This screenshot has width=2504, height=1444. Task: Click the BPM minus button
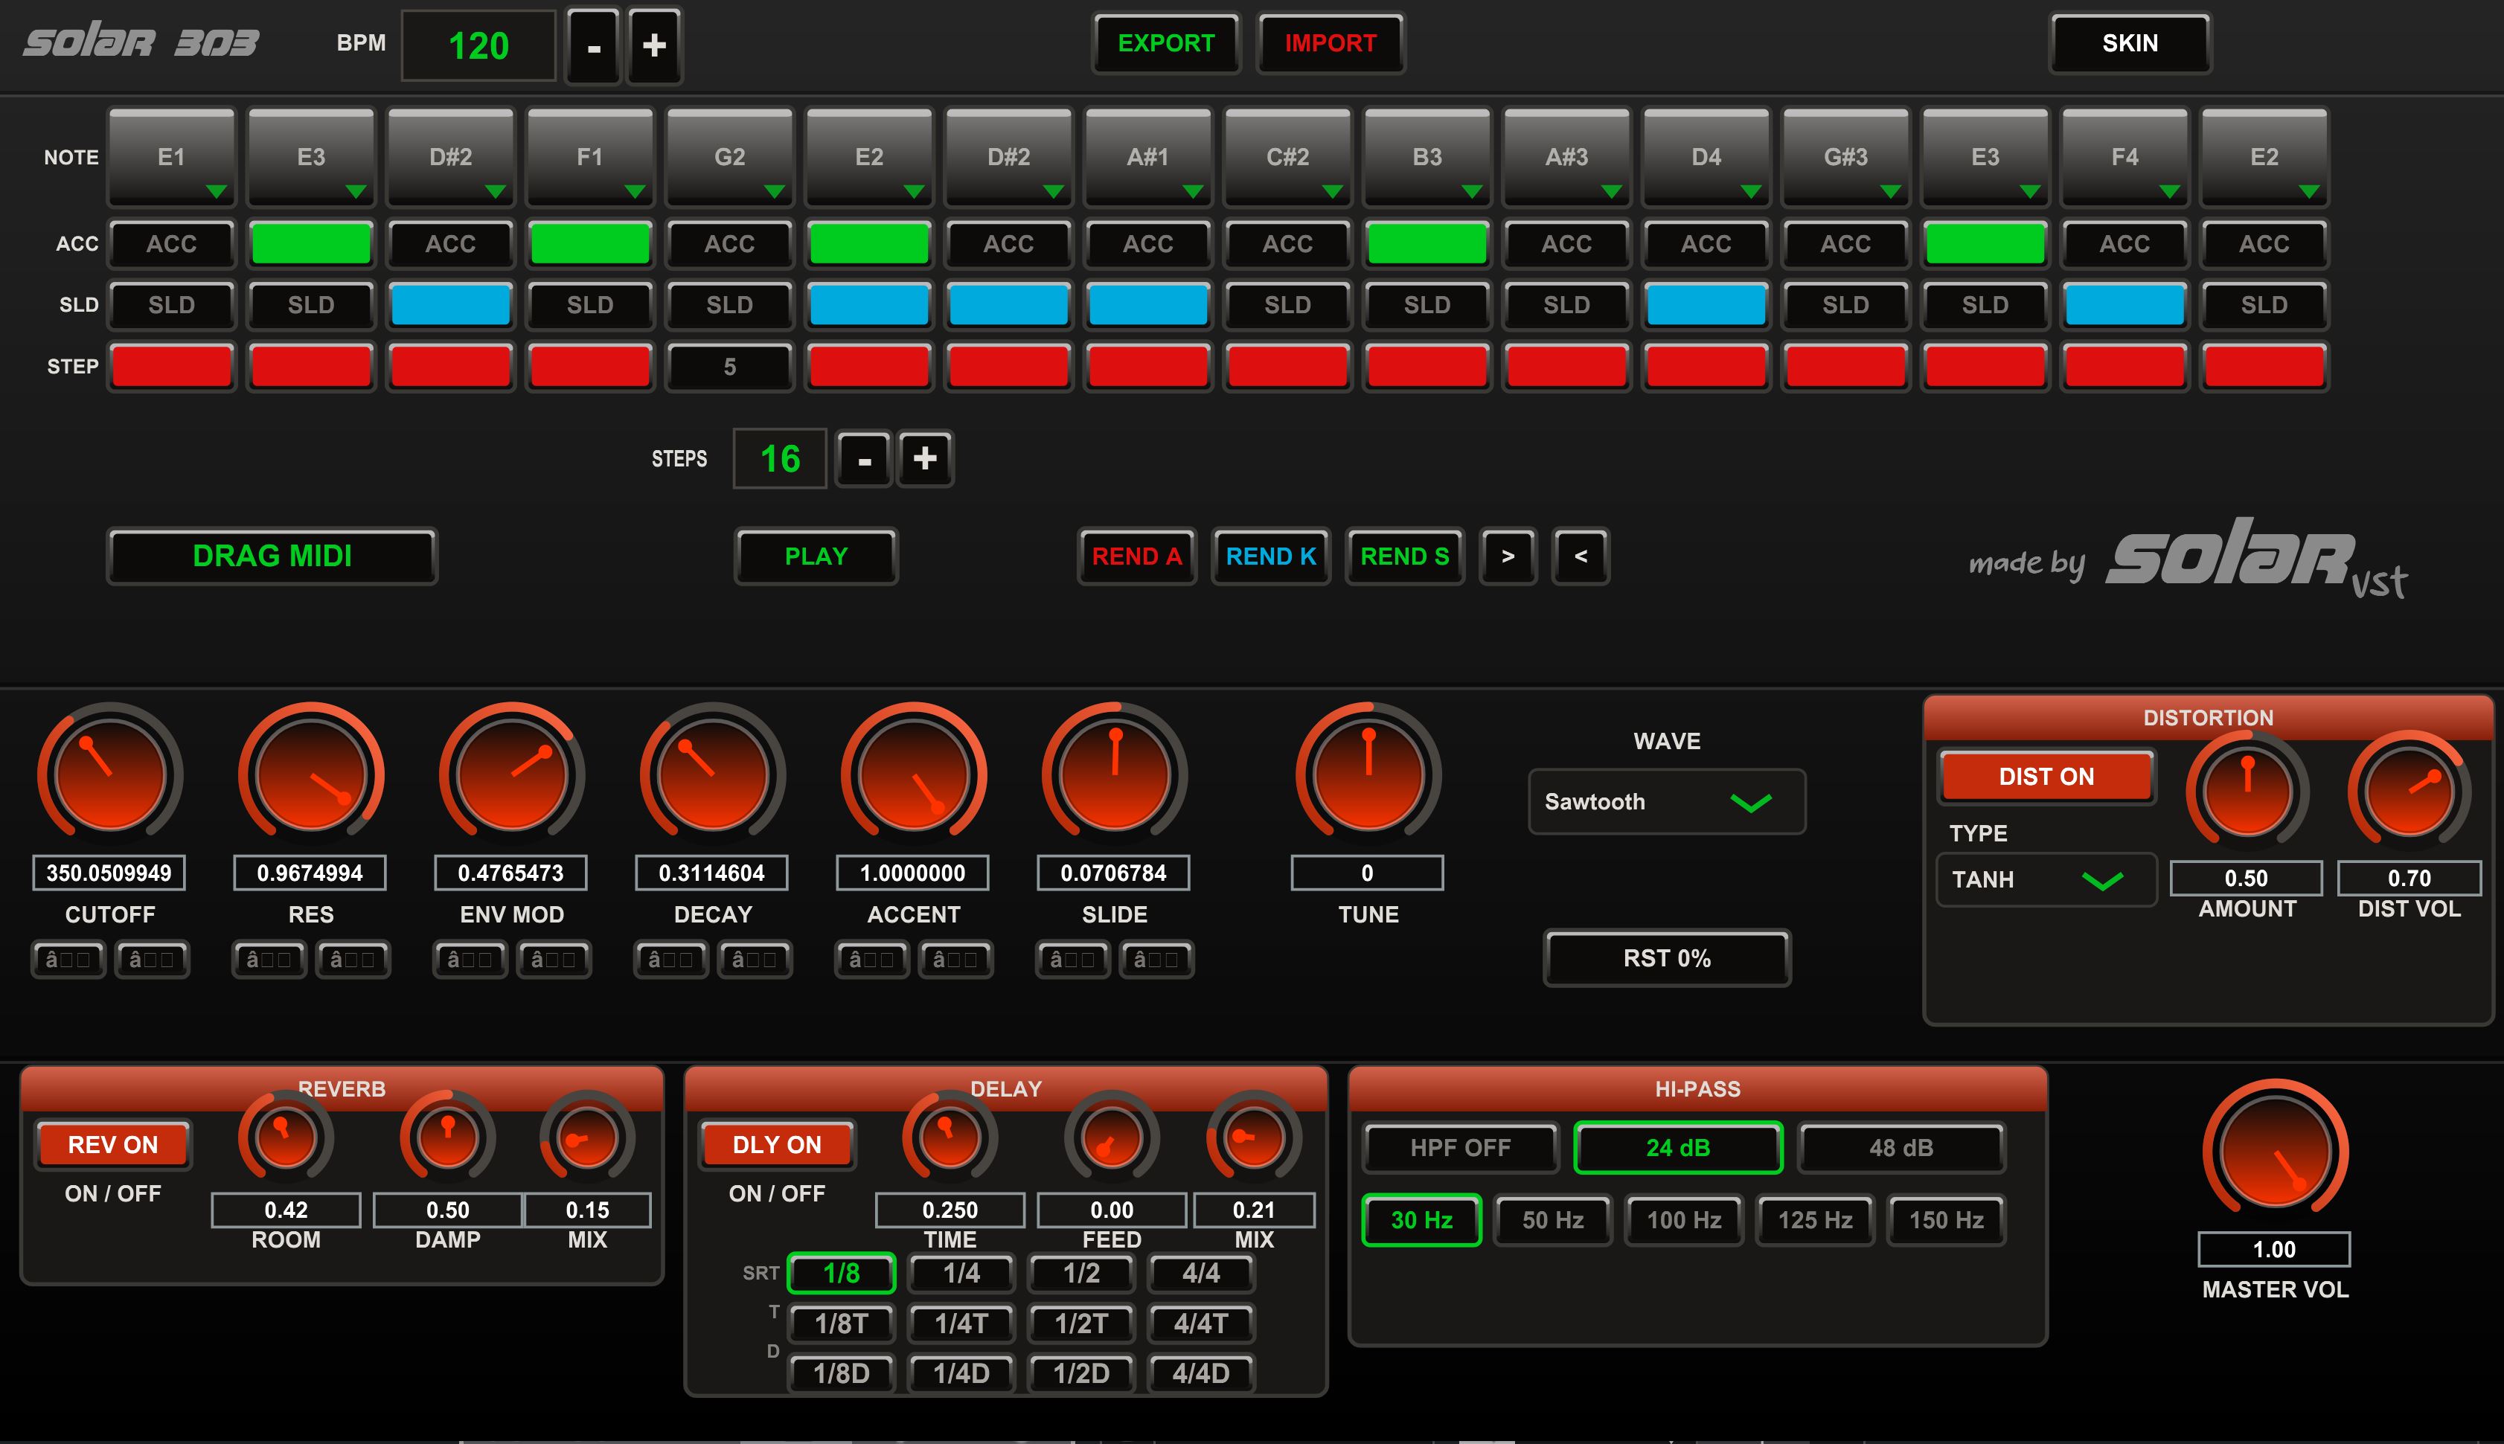pyautogui.click(x=593, y=45)
